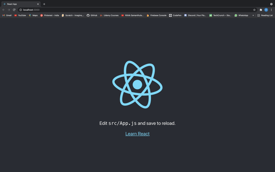Open the Discord bookmark

[x=195, y=15]
